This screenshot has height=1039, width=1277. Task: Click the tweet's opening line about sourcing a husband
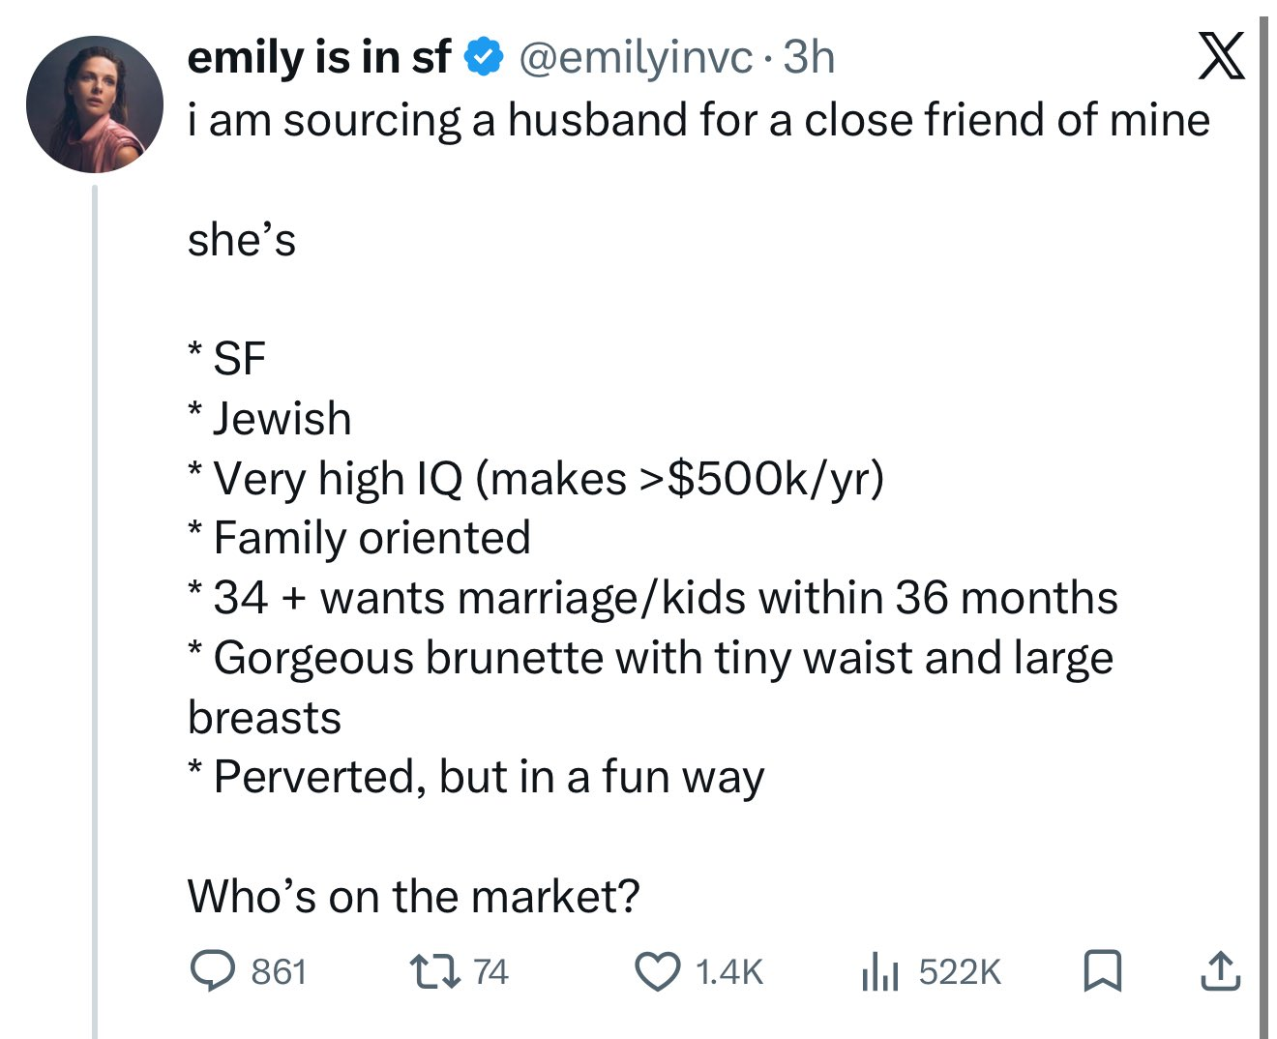coord(698,120)
